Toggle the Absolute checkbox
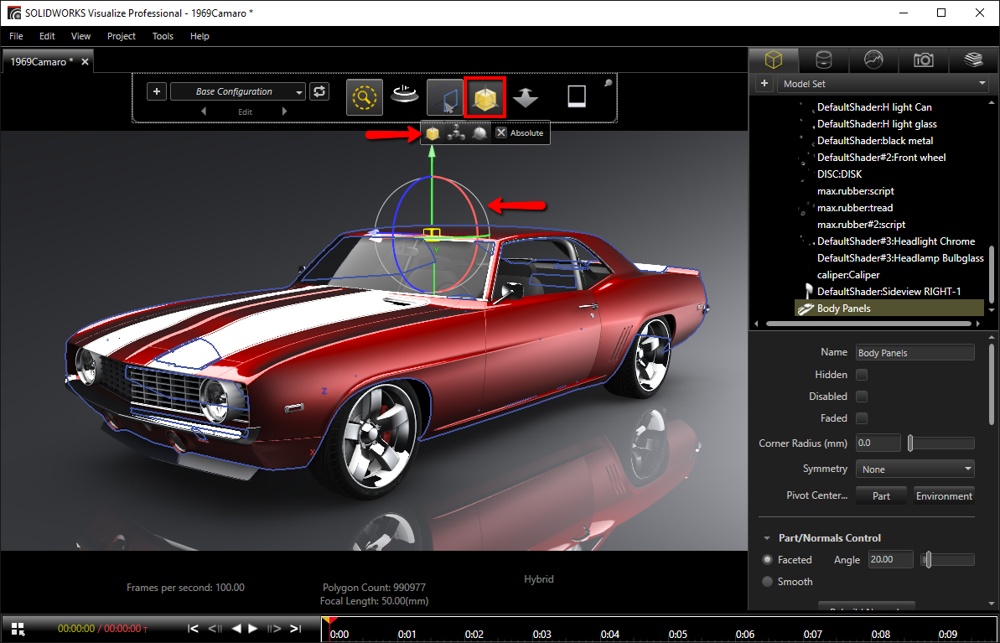The image size is (1000, 643). pyautogui.click(x=501, y=132)
